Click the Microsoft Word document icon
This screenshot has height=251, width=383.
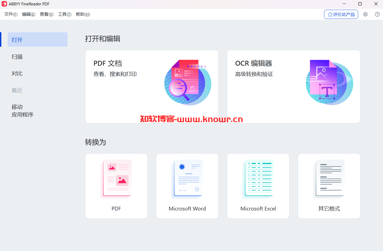click(x=187, y=179)
